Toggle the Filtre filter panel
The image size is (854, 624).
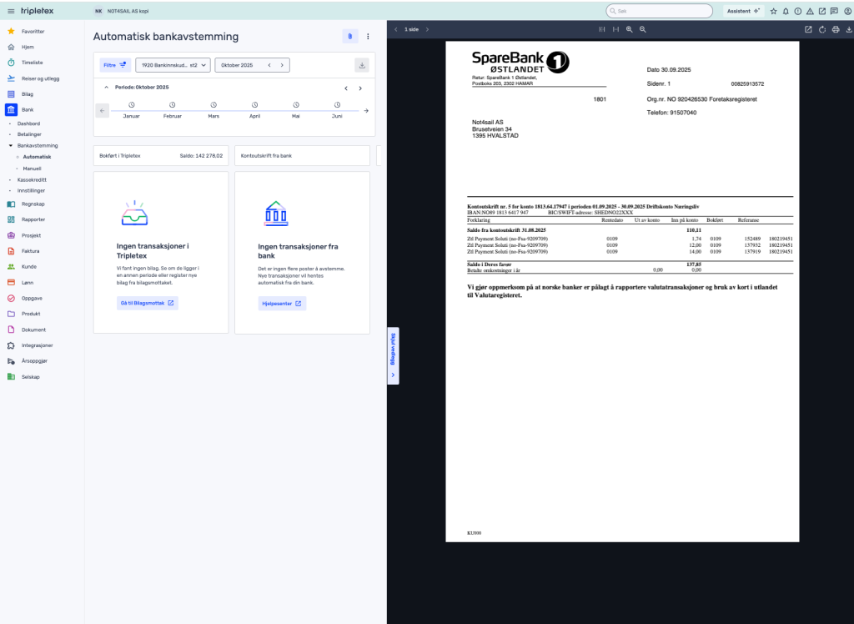click(x=114, y=65)
